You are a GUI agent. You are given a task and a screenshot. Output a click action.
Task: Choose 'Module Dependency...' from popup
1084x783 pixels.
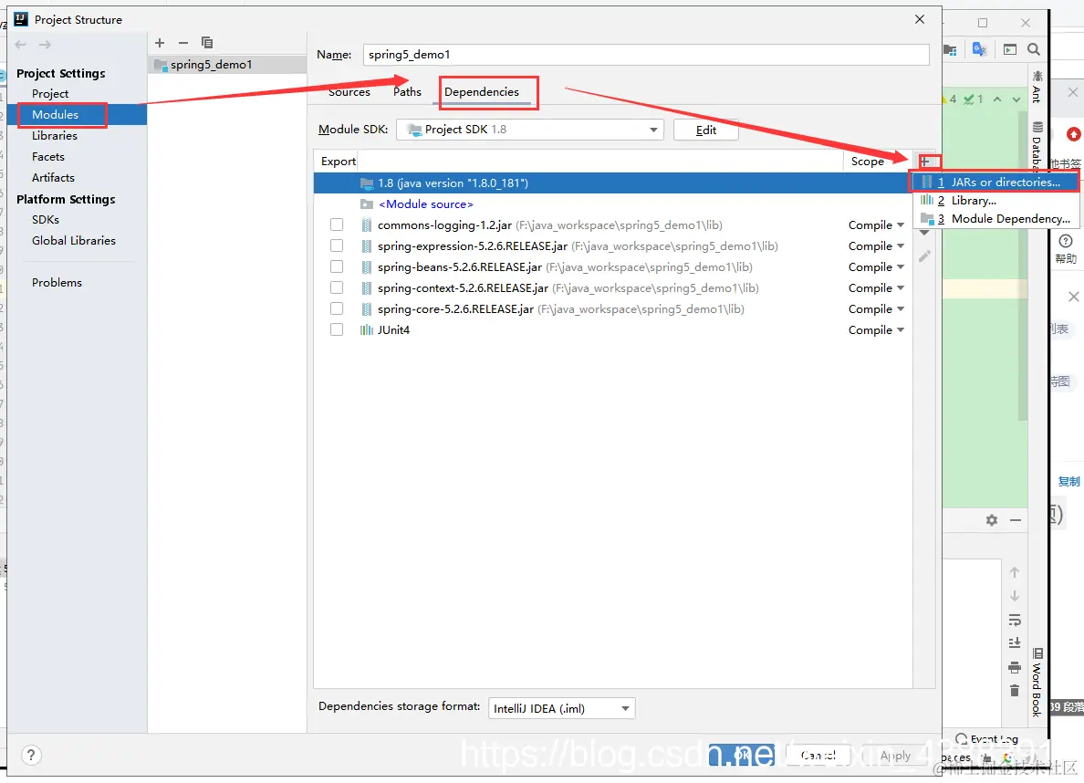click(995, 219)
